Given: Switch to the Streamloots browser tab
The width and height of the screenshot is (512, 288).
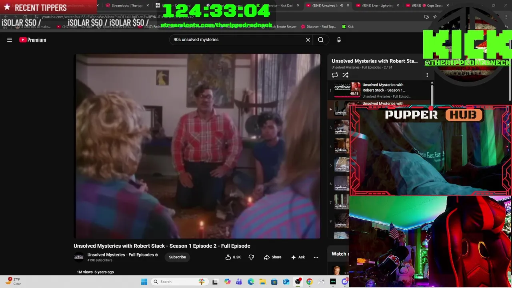Looking at the screenshot, I should pos(126,6).
